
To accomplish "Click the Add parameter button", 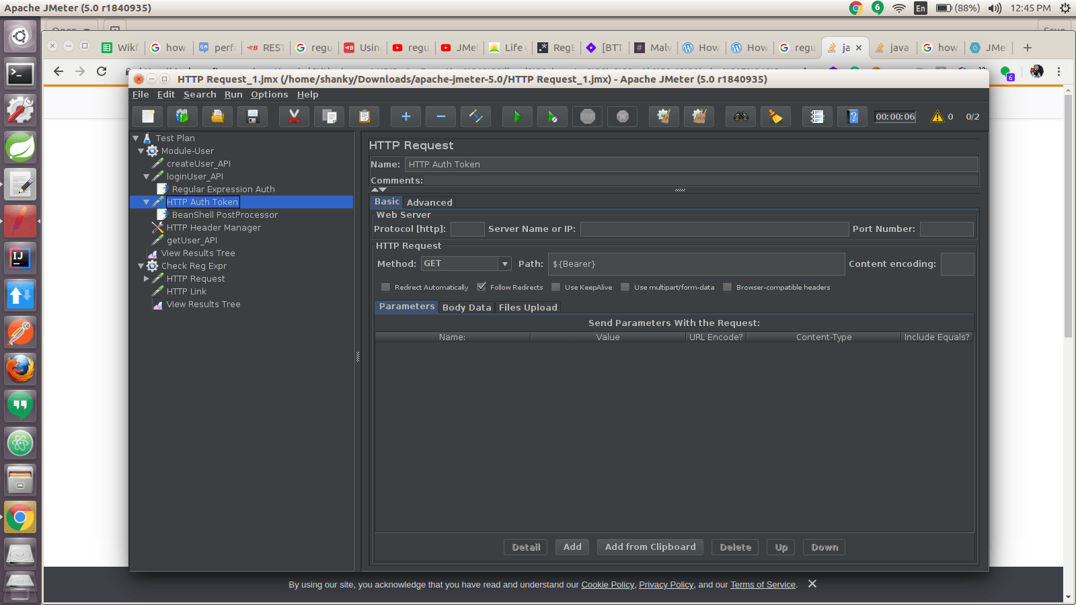I will (572, 547).
